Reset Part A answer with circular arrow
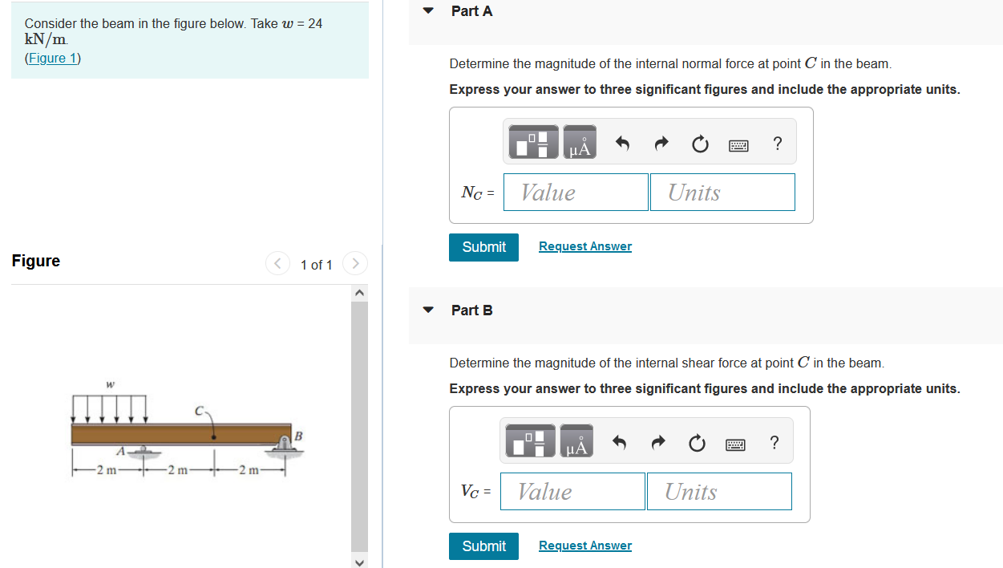1003x568 pixels. [699, 144]
